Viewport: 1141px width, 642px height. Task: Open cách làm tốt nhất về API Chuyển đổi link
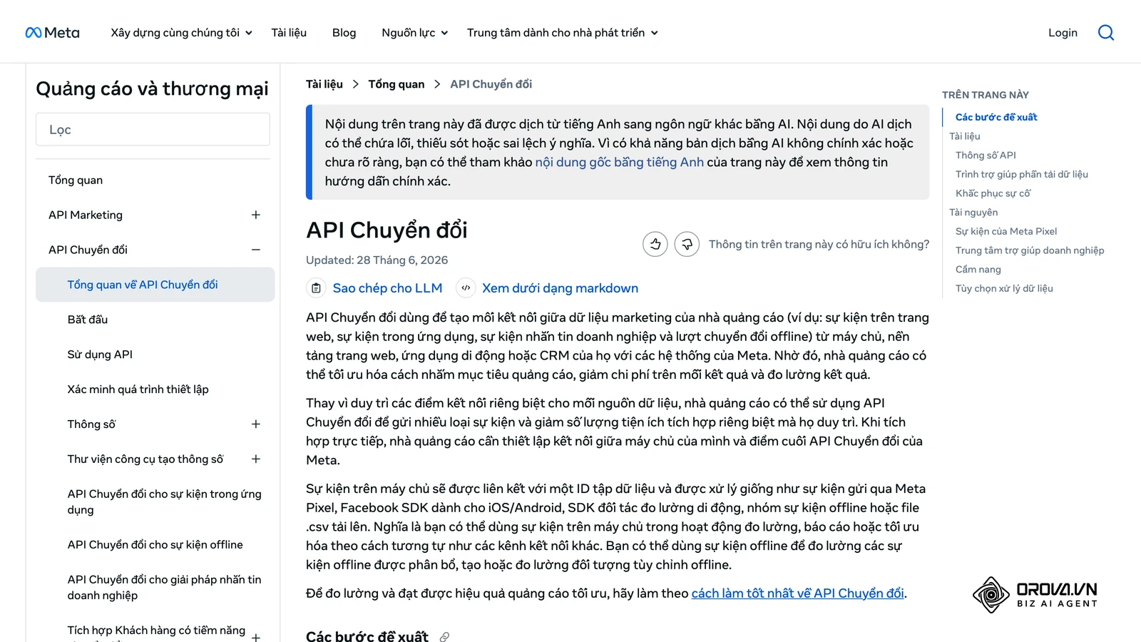click(x=798, y=593)
